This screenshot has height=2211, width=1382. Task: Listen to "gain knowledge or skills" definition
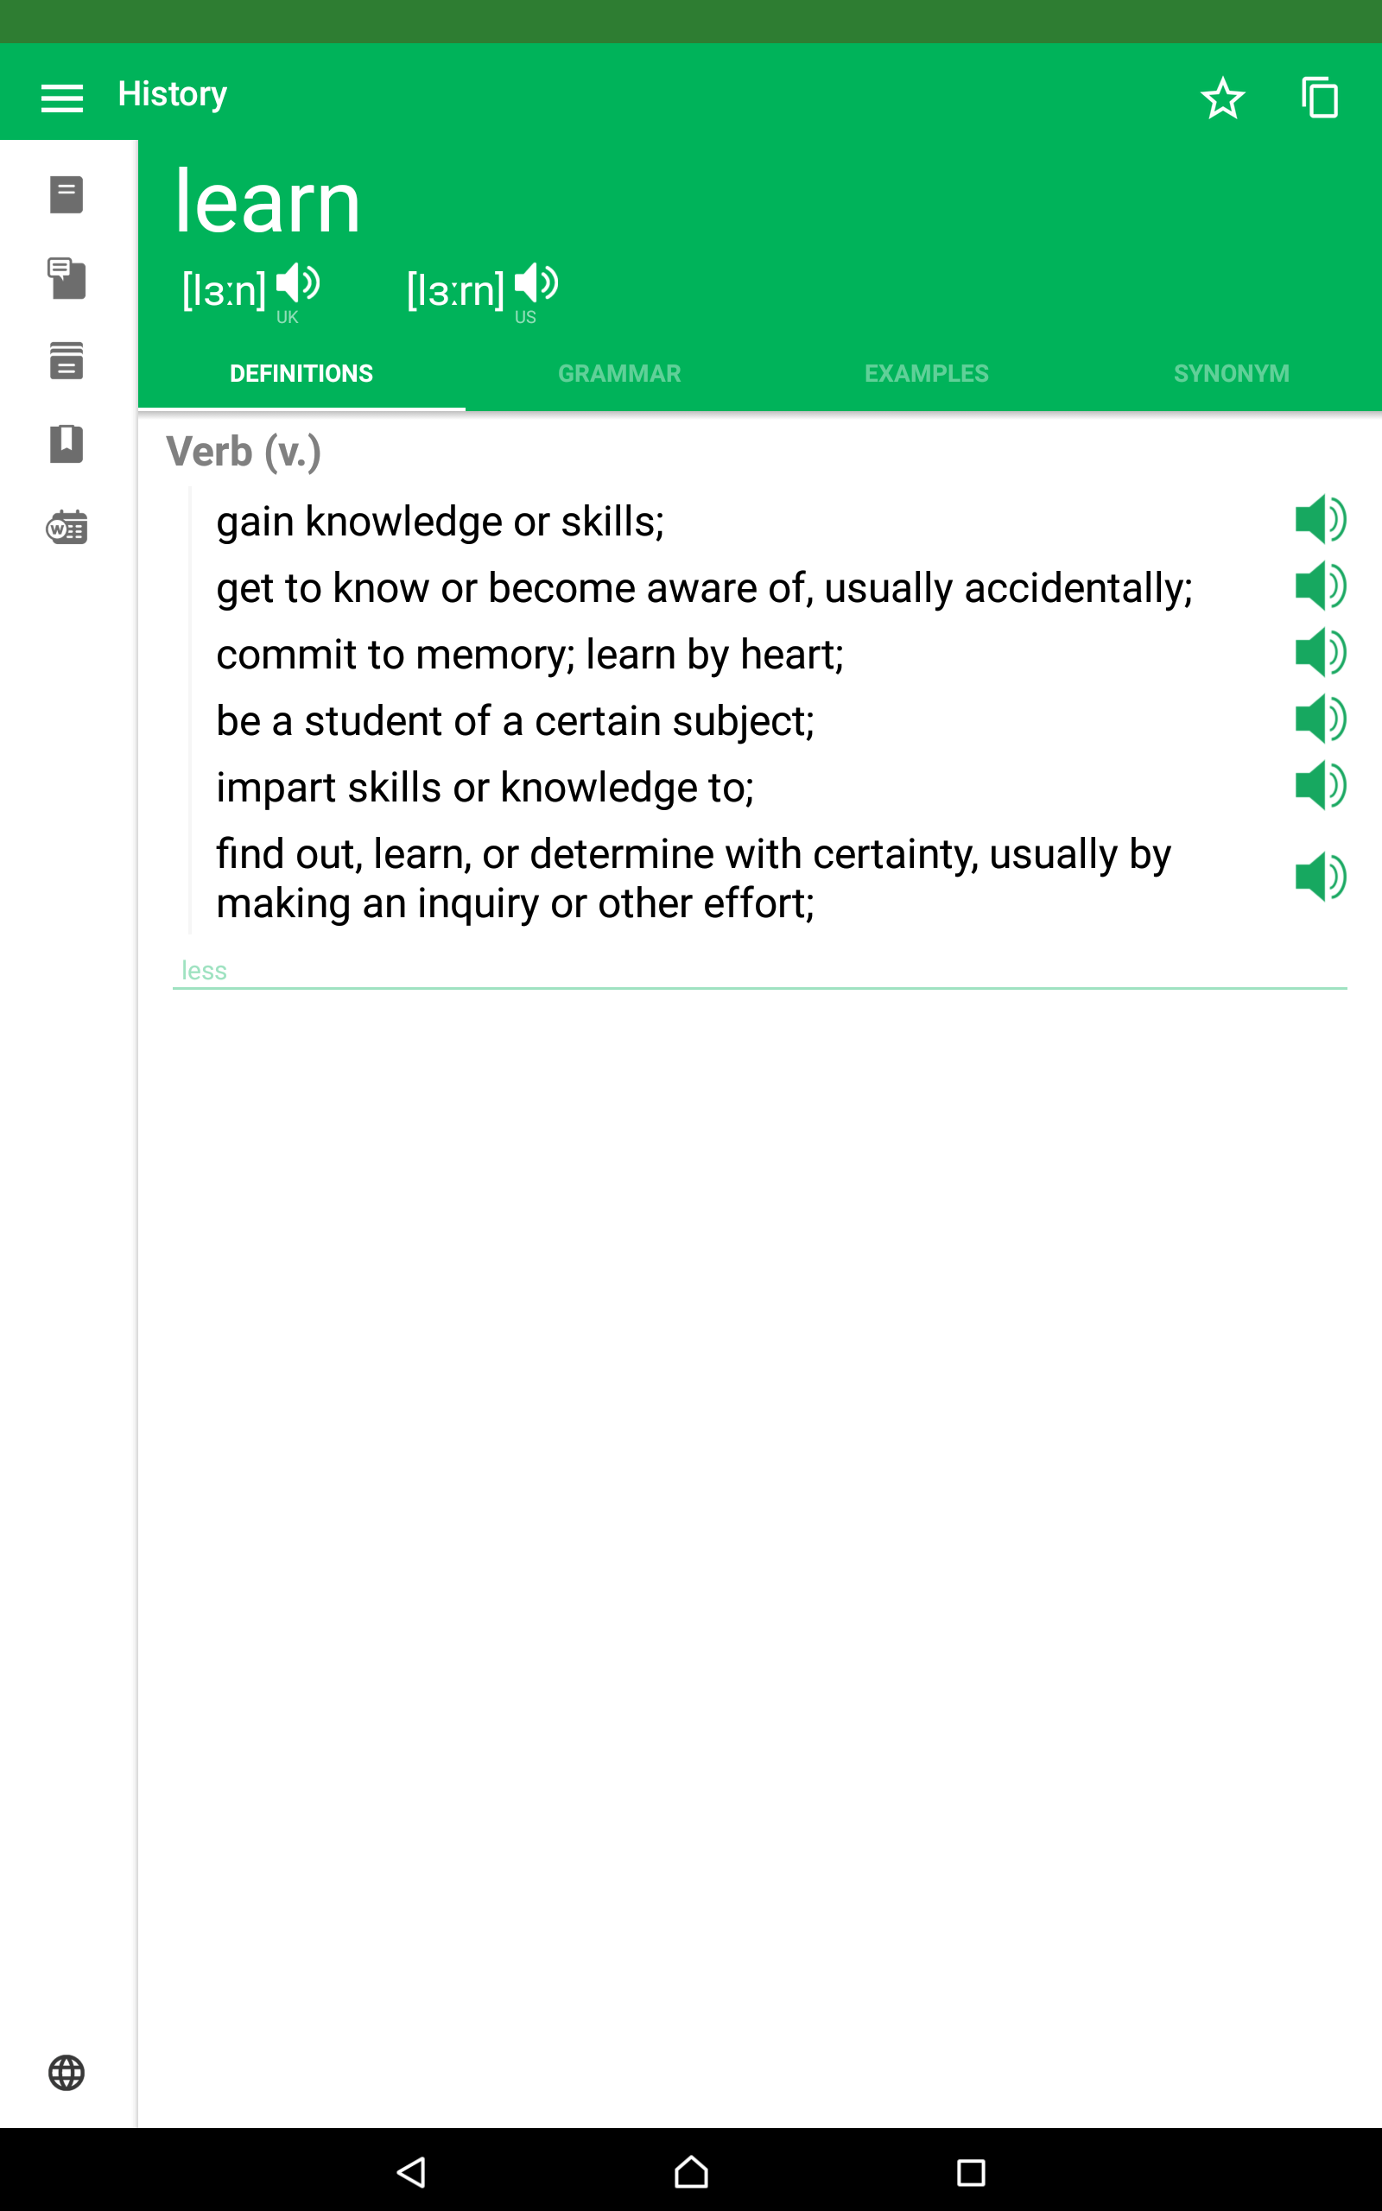1320,520
